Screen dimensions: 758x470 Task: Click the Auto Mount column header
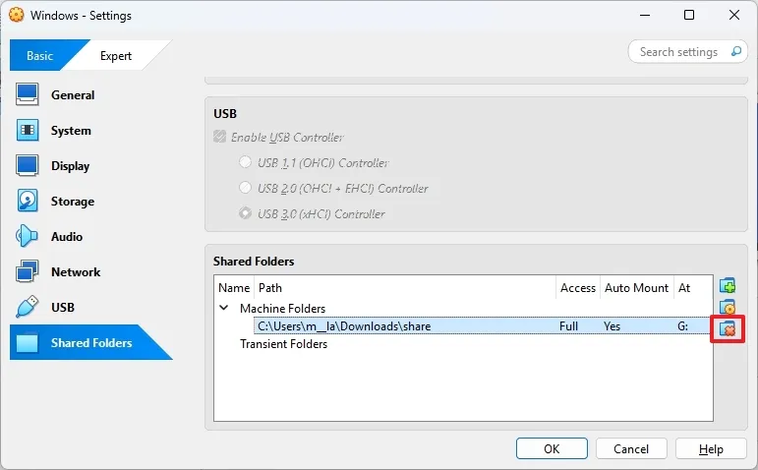click(637, 288)
